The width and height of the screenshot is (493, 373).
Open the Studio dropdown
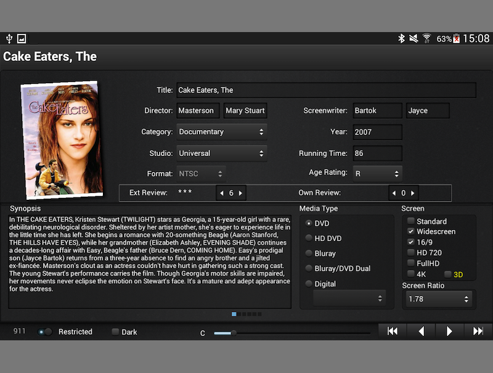point(222,154)
